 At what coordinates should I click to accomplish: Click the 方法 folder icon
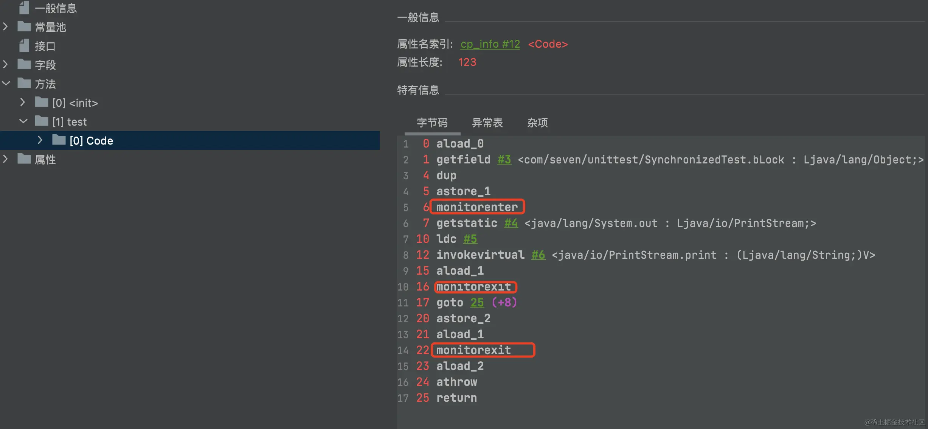tap(24, 84)
